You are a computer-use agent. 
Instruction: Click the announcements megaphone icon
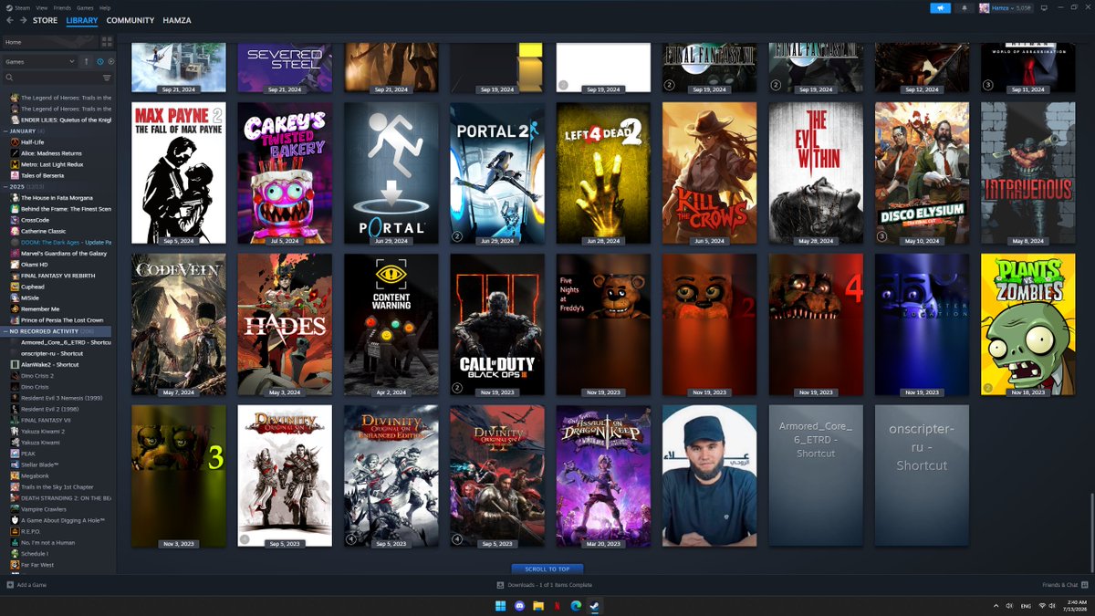940,7
